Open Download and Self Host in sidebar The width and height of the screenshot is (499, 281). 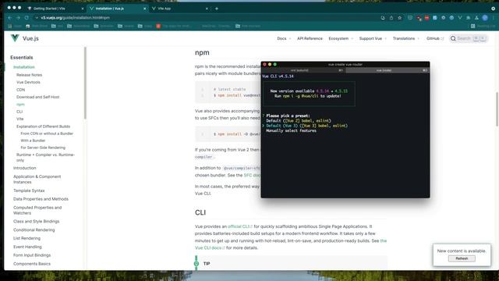pyautogui.click(x=38, y=97)
